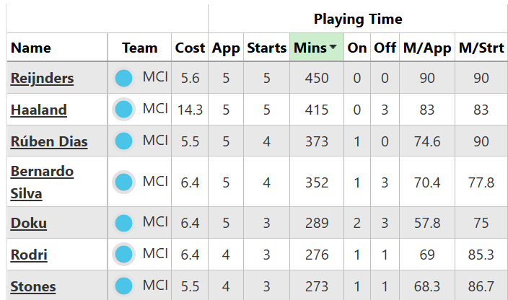Open Haaland's player page link
Screen dimensions: 508x300
38,110
